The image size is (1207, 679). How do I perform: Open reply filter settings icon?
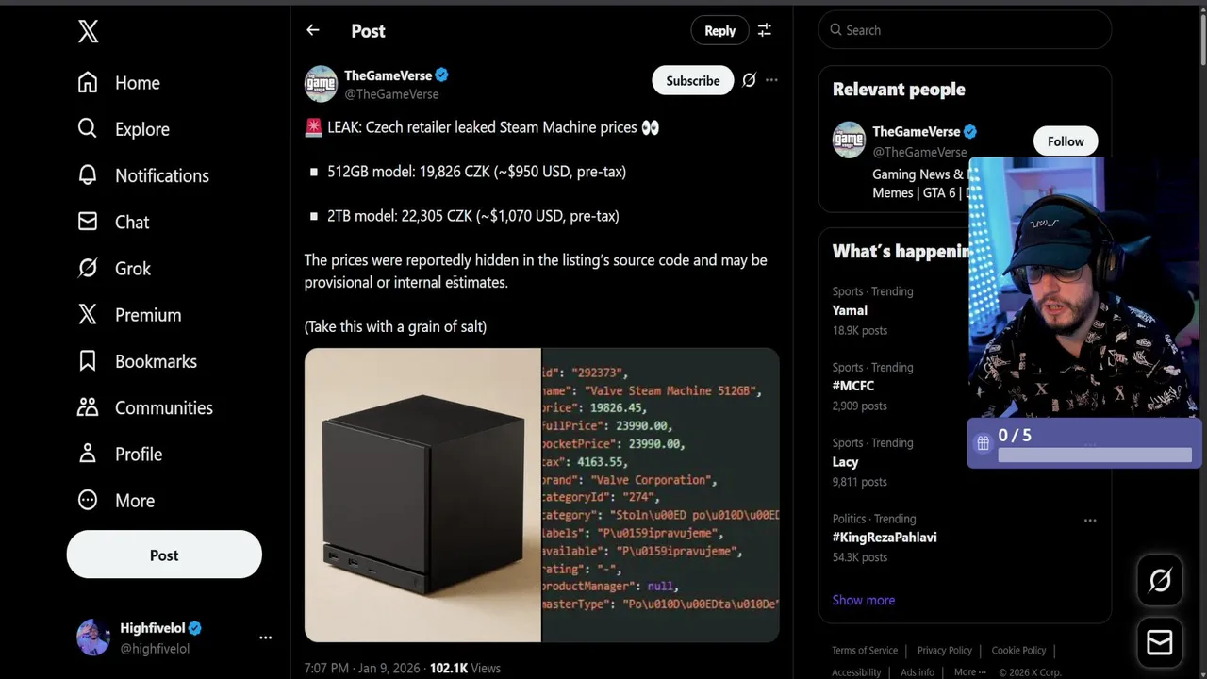pos(765,30)
